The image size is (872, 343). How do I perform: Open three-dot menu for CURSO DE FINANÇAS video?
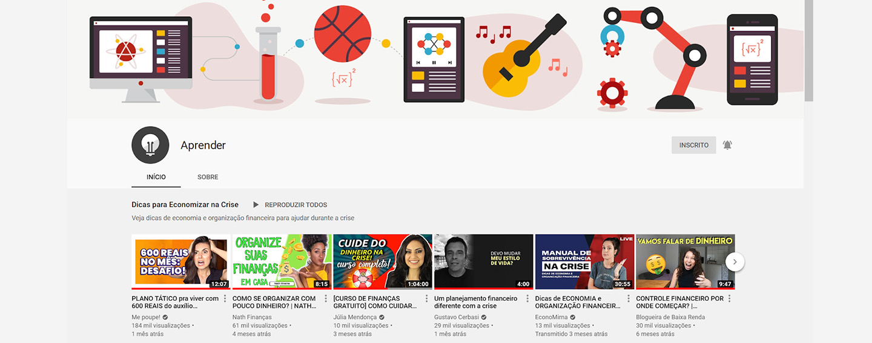pyautogui.click(x=426, y=299)
